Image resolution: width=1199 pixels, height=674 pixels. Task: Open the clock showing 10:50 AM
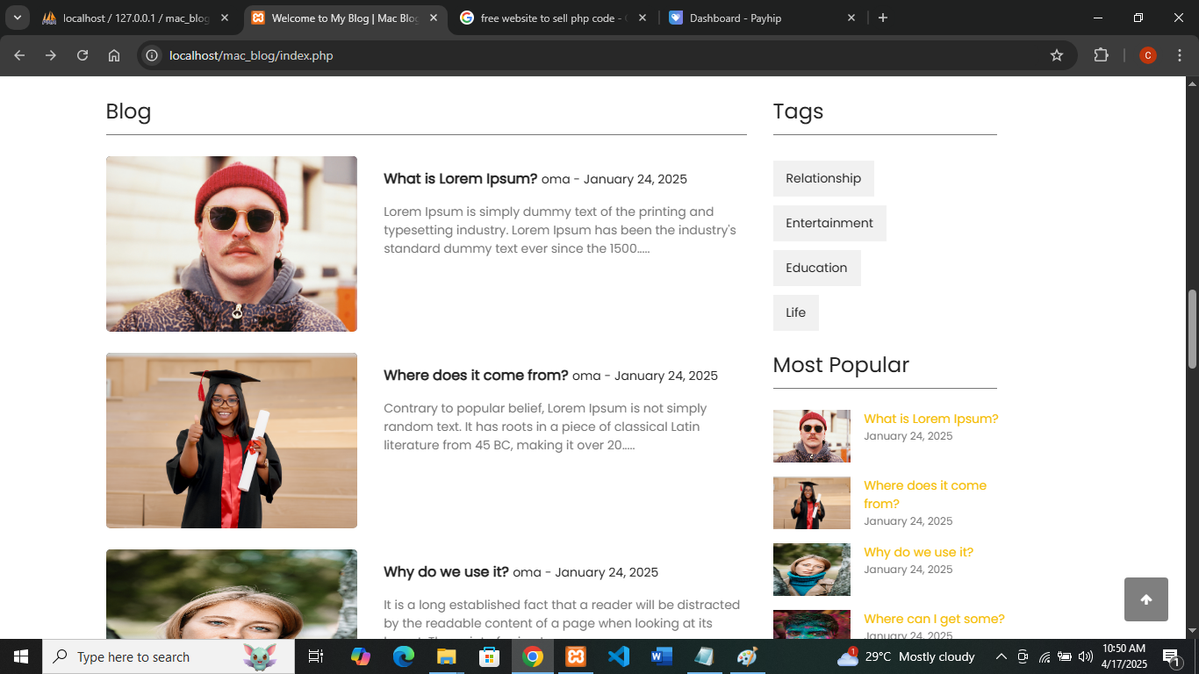pyautogui.click(x=1124, y=656)
